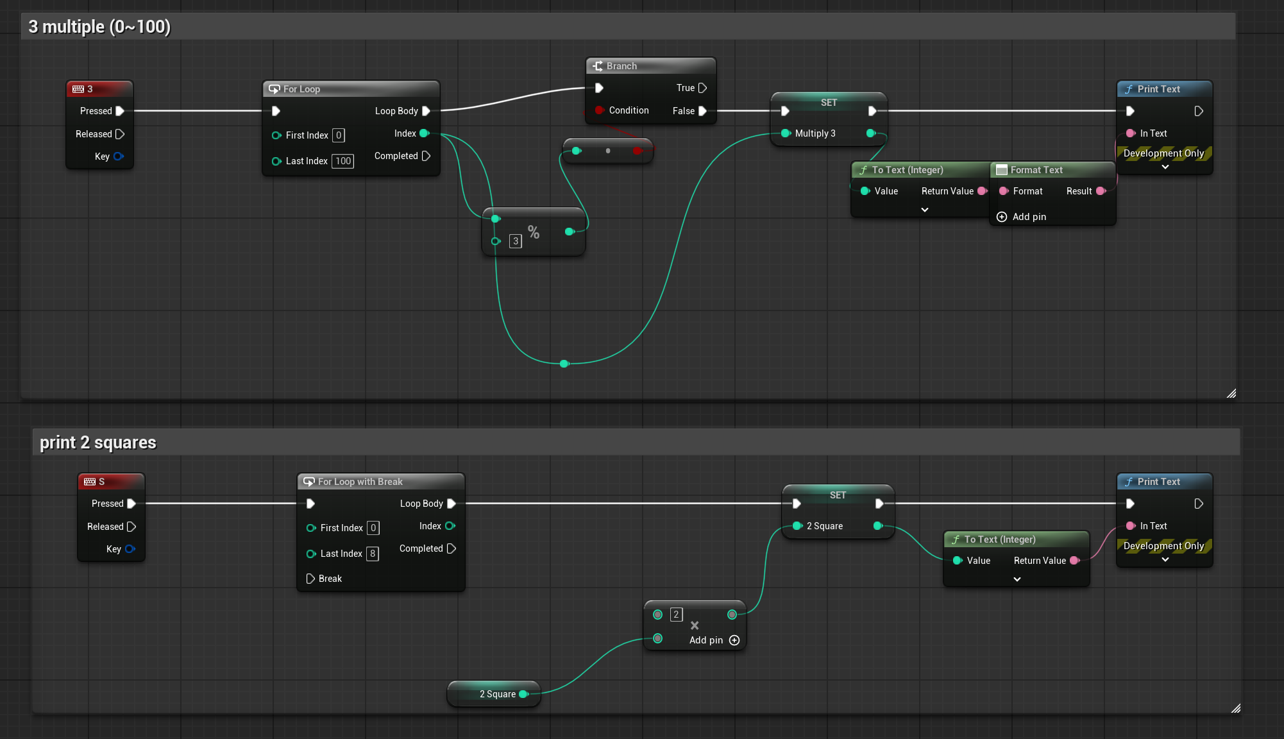Viewport: 1284px width, 739px height.
Task: Click the multiply X operator node
Action: click(x=695, y=625)
